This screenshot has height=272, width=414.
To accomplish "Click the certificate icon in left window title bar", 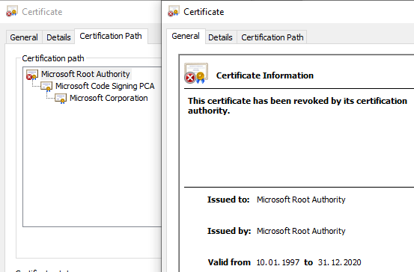I will point(12,11).
